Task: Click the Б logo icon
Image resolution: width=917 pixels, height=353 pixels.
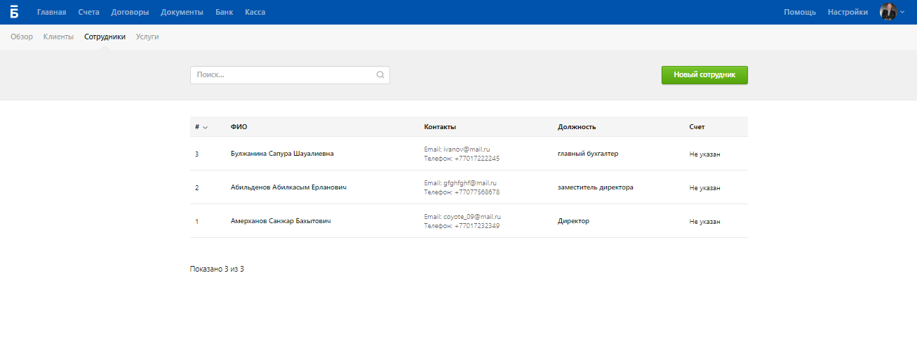Action: tap(14, 12)
